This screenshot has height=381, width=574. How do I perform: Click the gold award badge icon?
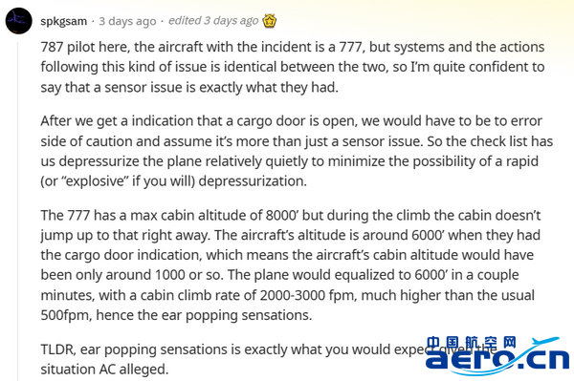(x=270, y=21)
